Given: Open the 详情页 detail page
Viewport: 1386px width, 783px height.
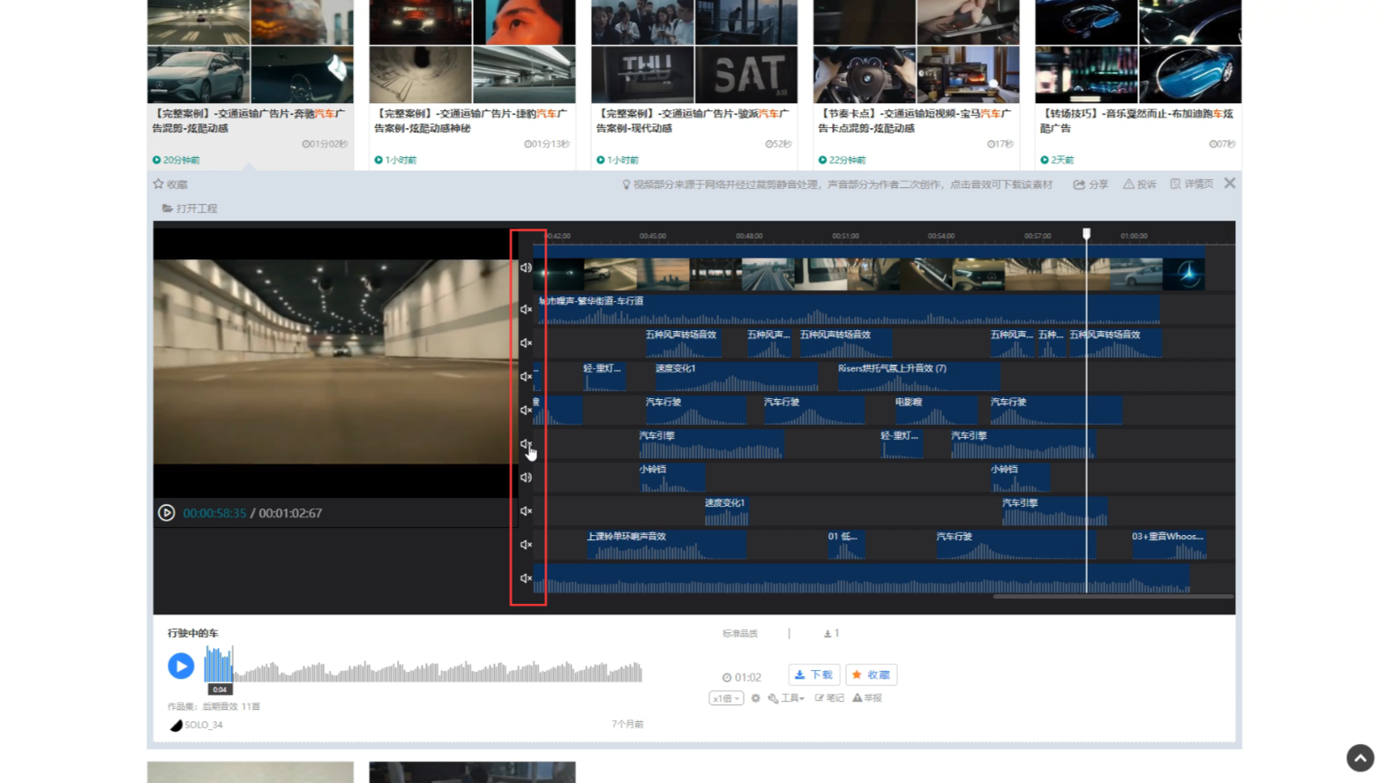Looking at the screenshot, I should point(1191,184).
